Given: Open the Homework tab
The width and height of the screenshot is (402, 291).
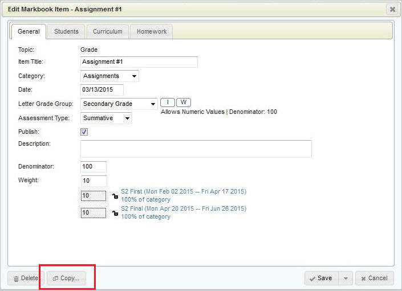Looking at the screenshot, I should pyautogui.click(x=151, y=31).
